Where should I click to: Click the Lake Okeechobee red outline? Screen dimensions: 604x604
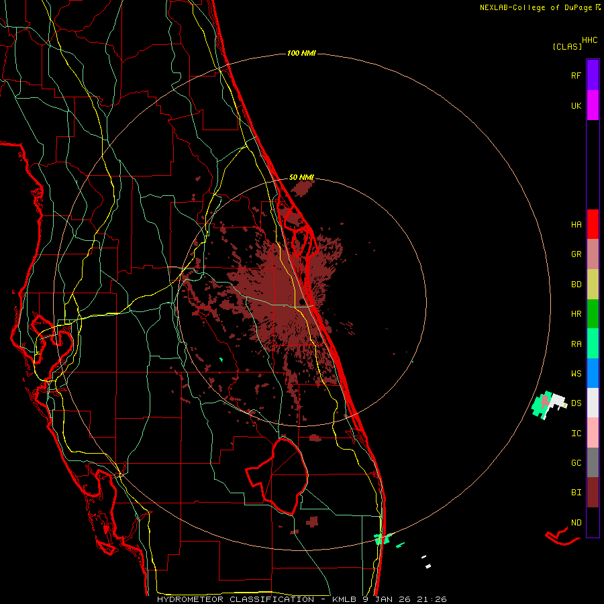click(x=277, y=476)
